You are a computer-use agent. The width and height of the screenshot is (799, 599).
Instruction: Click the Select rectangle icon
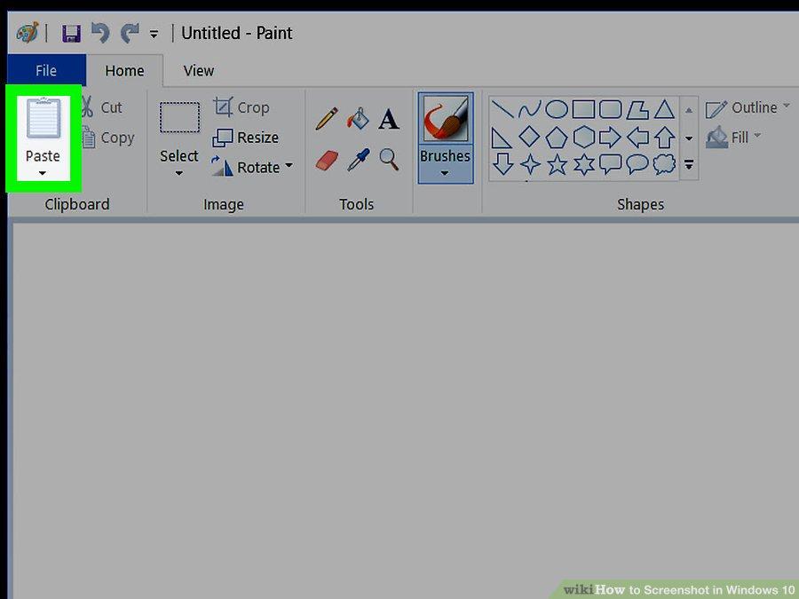click(179, 118)
